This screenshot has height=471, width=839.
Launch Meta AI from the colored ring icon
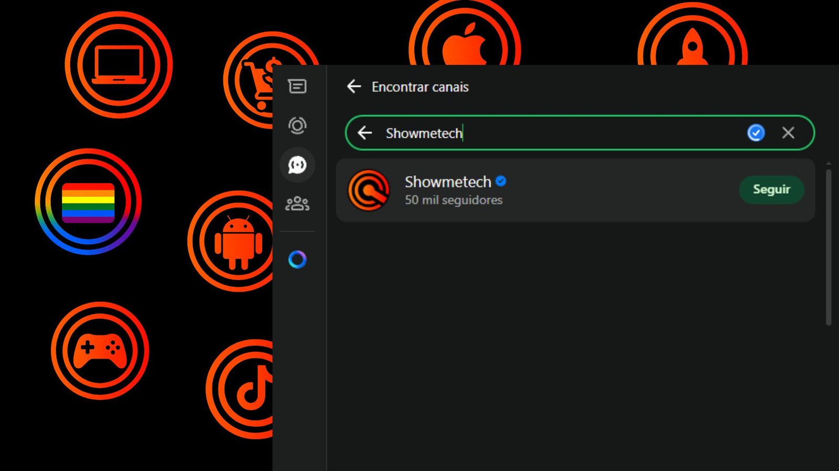point(297,259)
